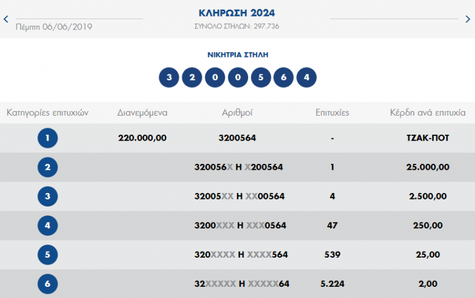This screenshot has width=475, height=298.
Task: Select the category 5 circle badge
Action: pyautogui.click(x=47, y=255)
